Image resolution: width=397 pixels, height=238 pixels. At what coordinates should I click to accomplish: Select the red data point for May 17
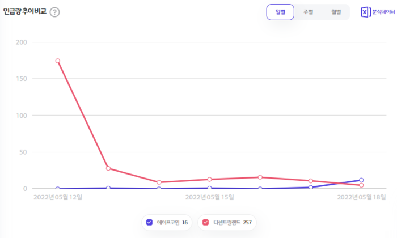tap(311, 181)
